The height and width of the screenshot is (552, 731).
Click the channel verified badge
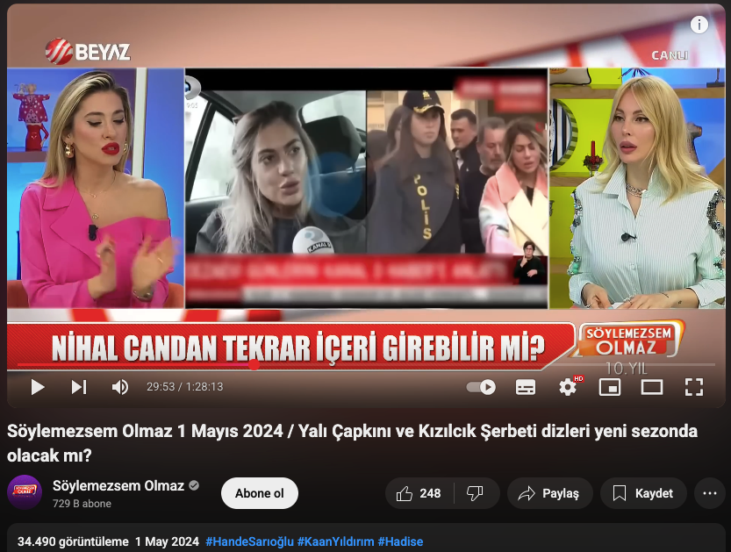(x=194, y=486)
